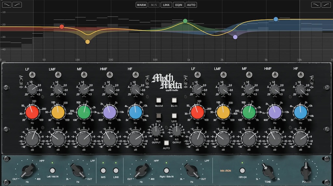This screenshot has width=333, height=186.
Task: Click the L/M channel HMF Q bandwidth knob
Action: point(110,90)
